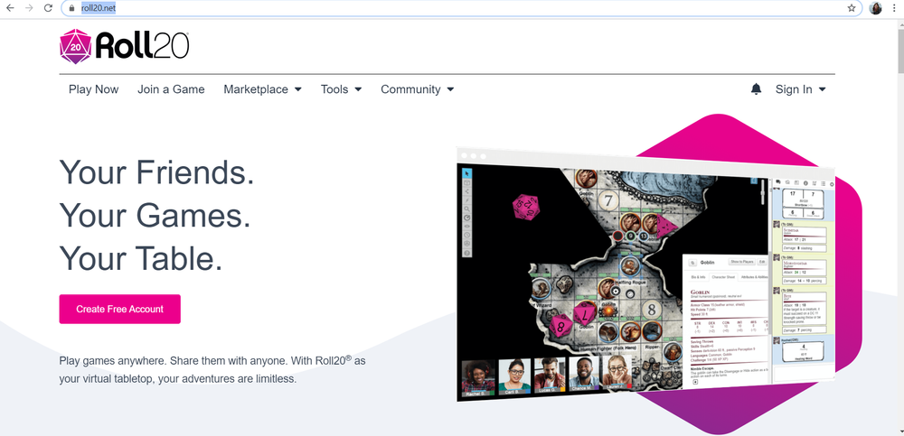
Task: Open the Chrome profile avatar
Action: [875, 8]
